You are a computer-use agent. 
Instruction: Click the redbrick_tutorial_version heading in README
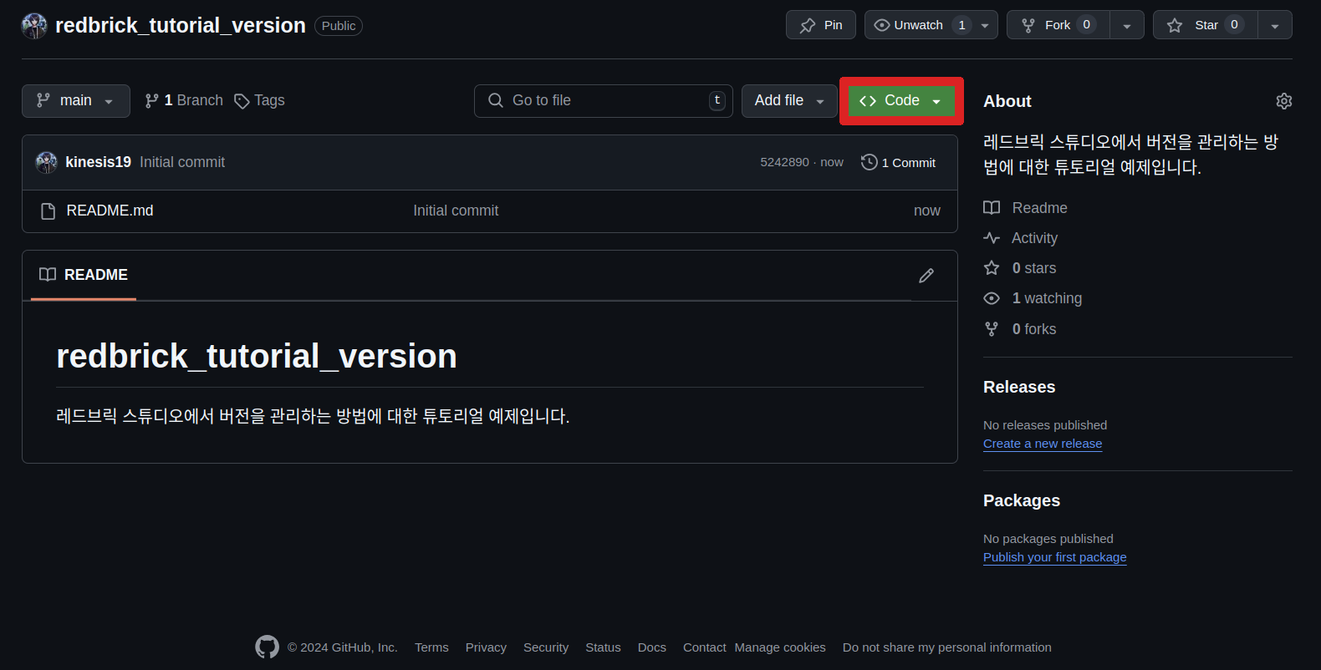tap(257, 357)
